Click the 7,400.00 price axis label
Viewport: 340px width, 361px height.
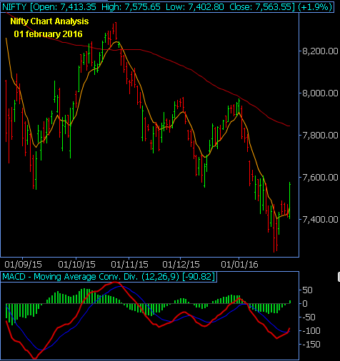click(x=320, y=219)
